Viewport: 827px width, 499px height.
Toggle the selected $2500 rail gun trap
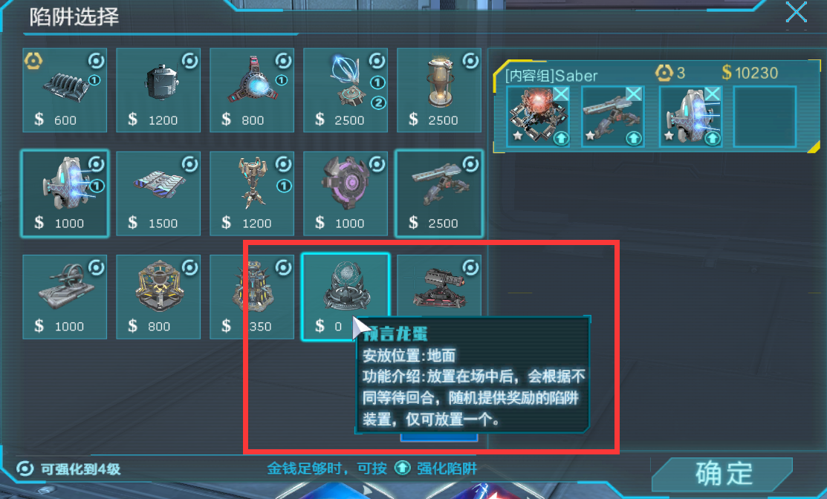pos(439,193)
